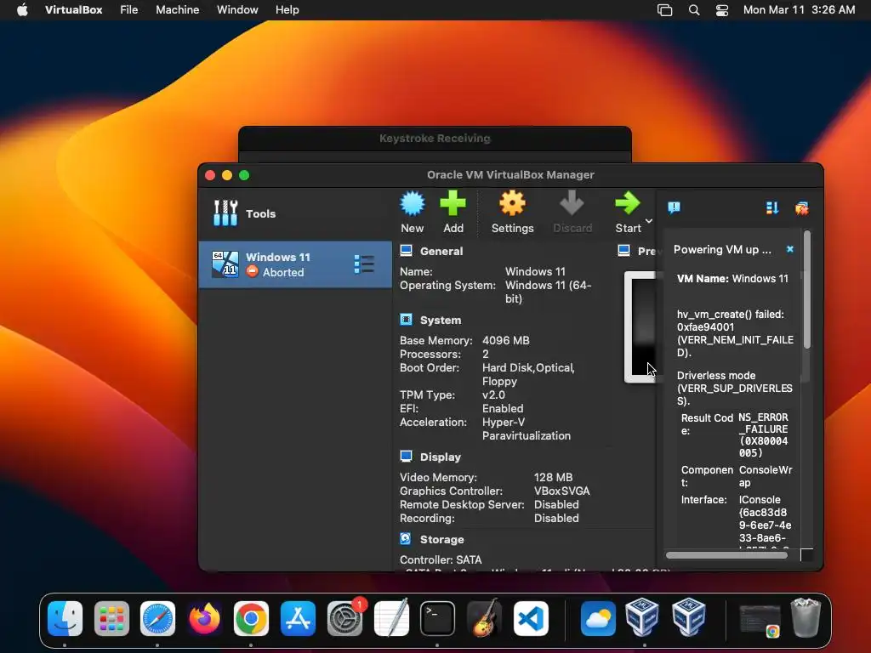Click Spotlight search icon in menu bar
The width and height of the screenshot is (871, 653).
pyautogui.click(x=694, y=10)
